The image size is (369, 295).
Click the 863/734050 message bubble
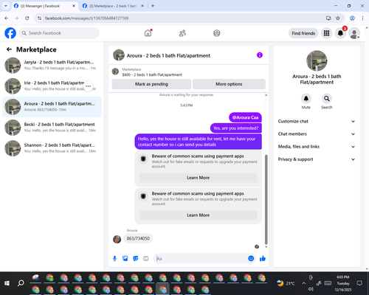pyautogui.click(x=138, y=238)
